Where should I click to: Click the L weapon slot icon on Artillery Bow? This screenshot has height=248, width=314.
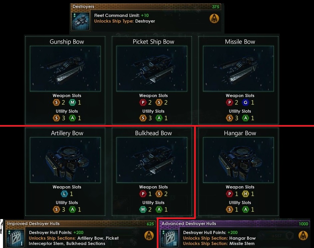(64, 194)
